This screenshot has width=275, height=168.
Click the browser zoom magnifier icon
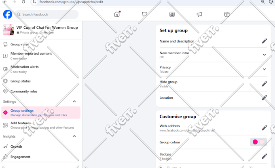pos(263,2)
